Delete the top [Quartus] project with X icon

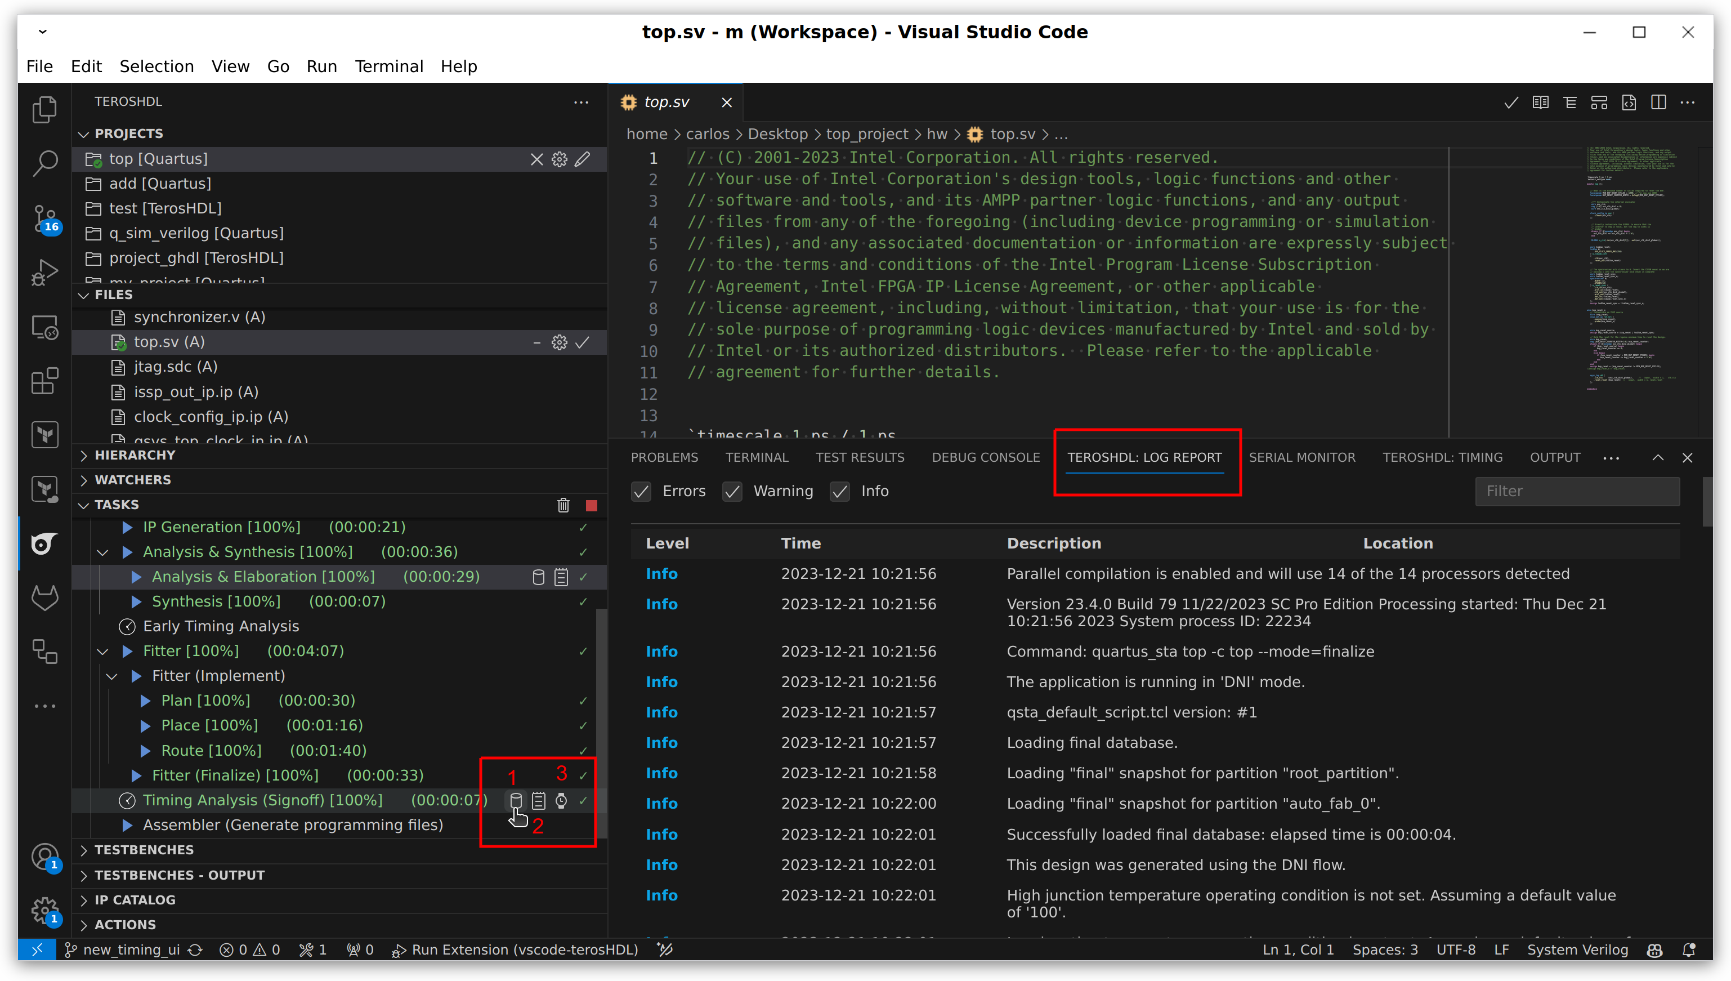point(536,159)
